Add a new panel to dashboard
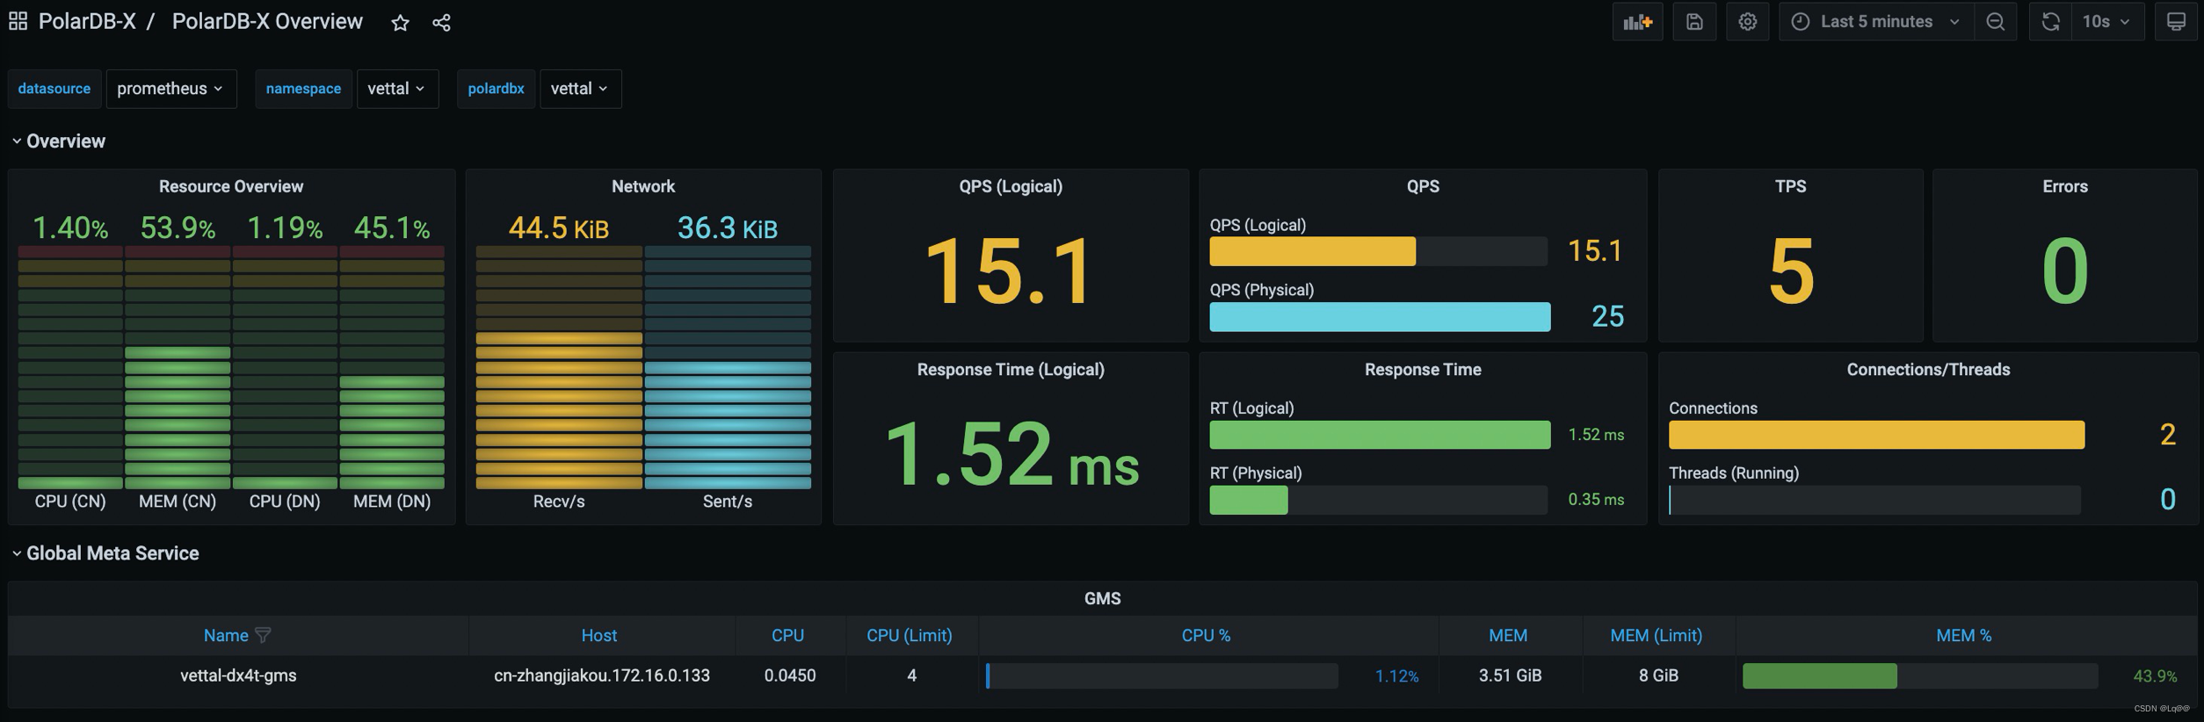2204x722 pixels. click(1637, 22)
